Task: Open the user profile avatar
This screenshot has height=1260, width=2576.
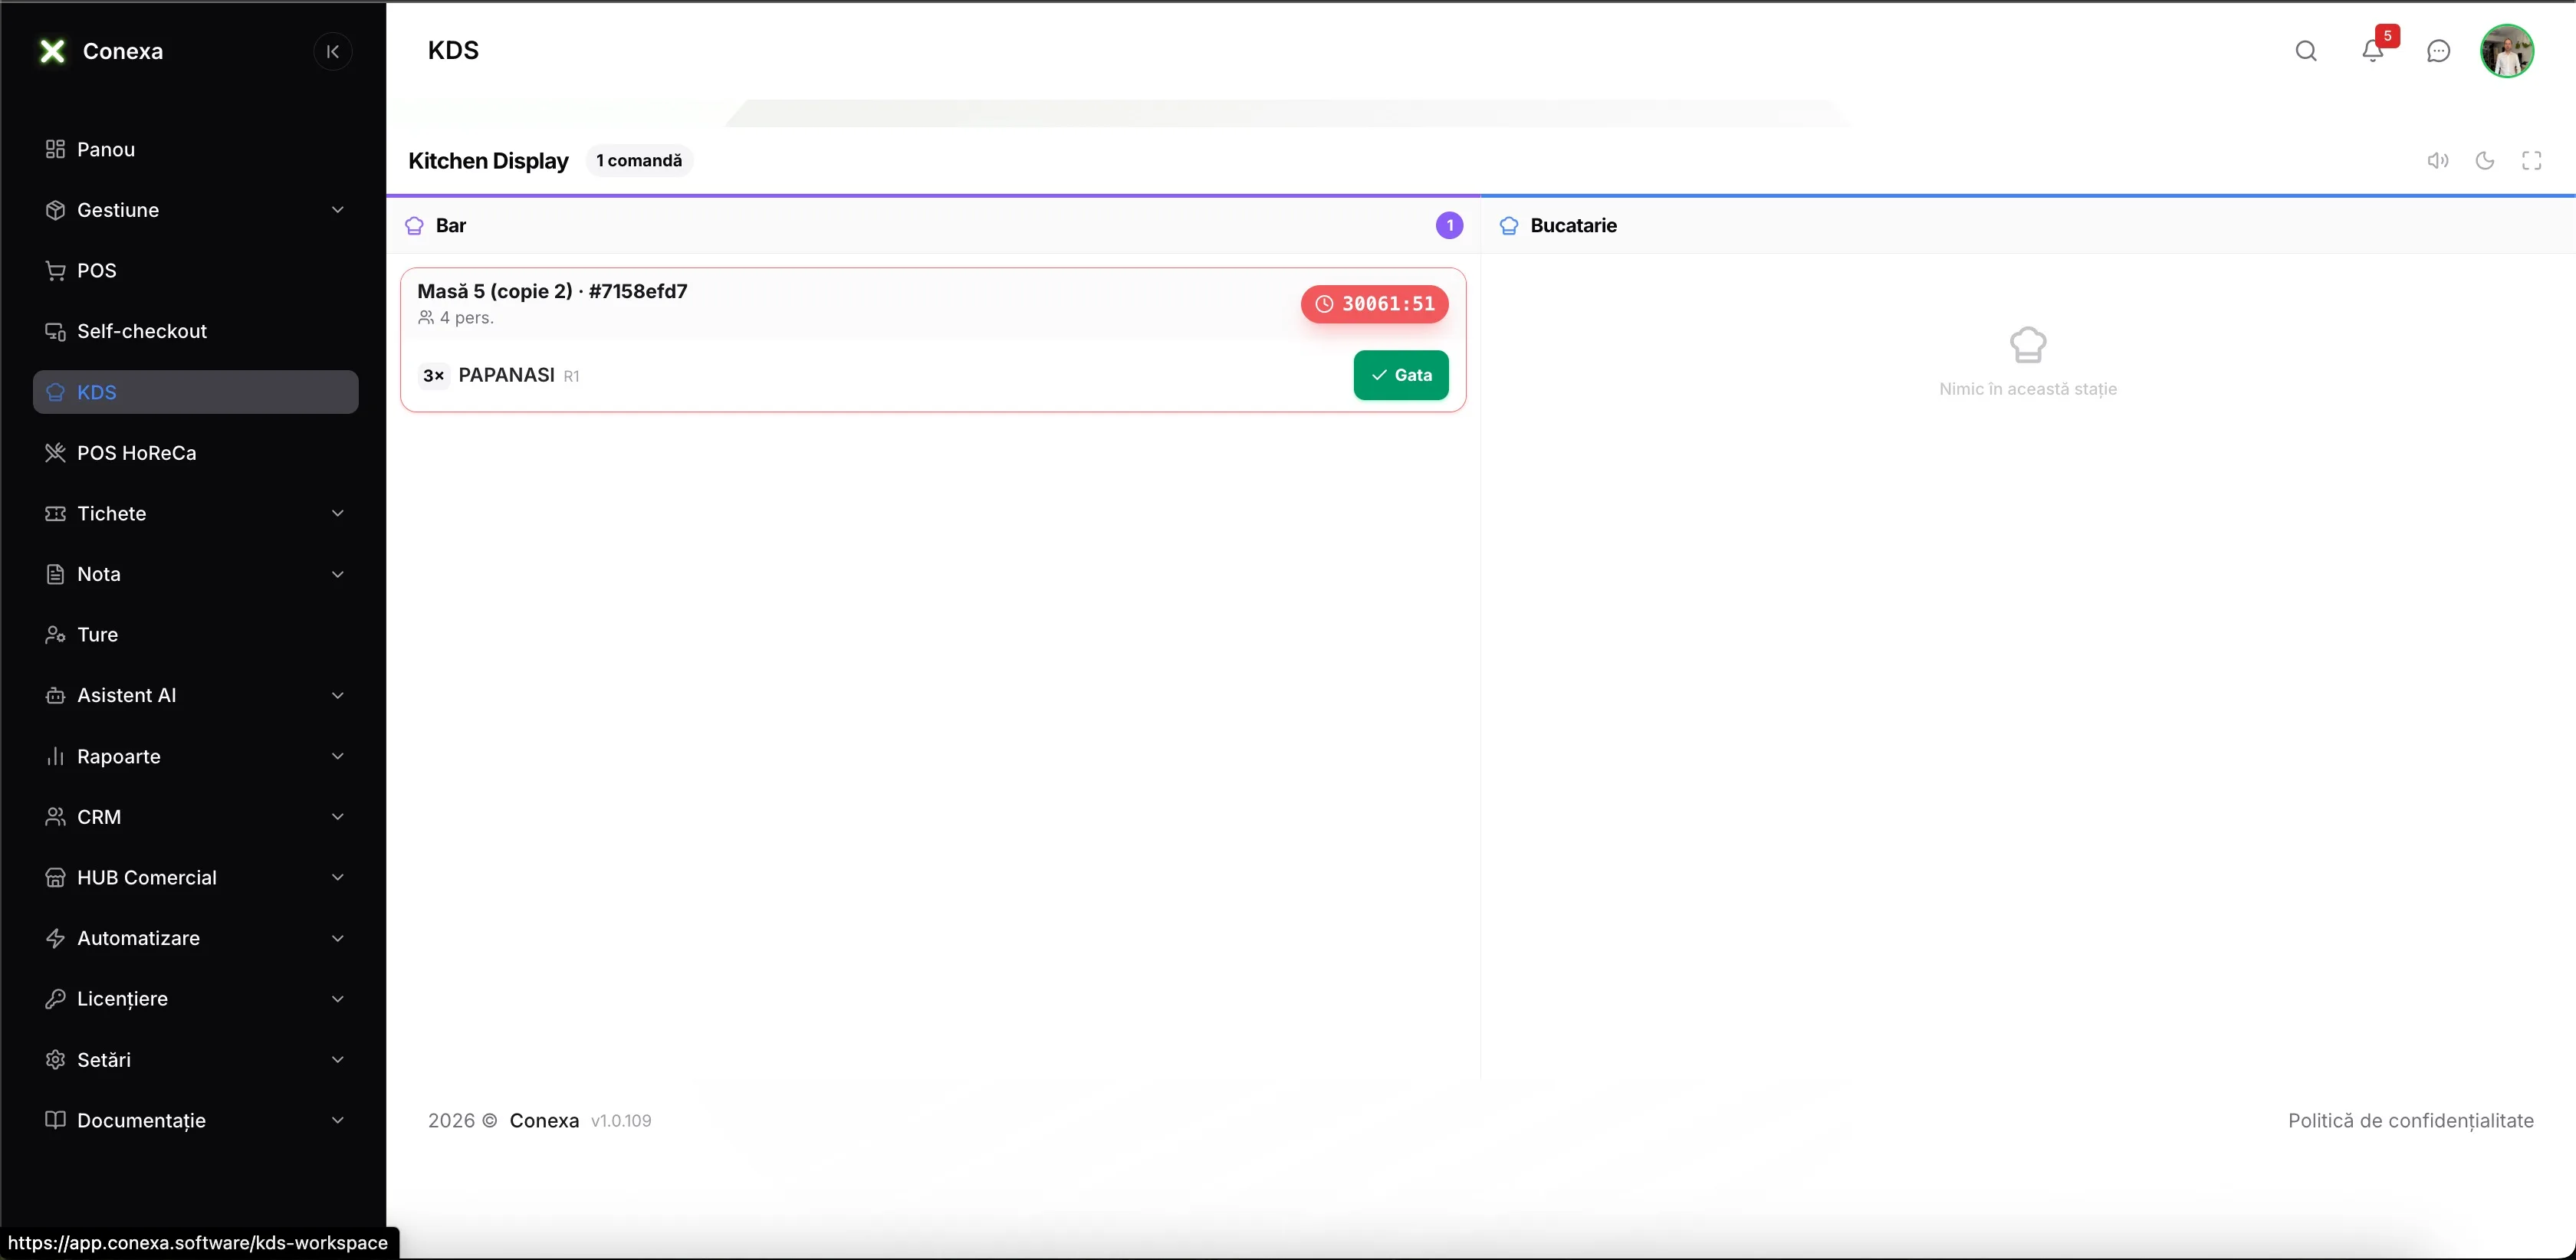Action: tap(2507, 51)
